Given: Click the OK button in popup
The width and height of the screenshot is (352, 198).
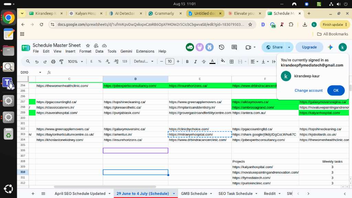Looking at the screenshot, I should coord(336,90).
